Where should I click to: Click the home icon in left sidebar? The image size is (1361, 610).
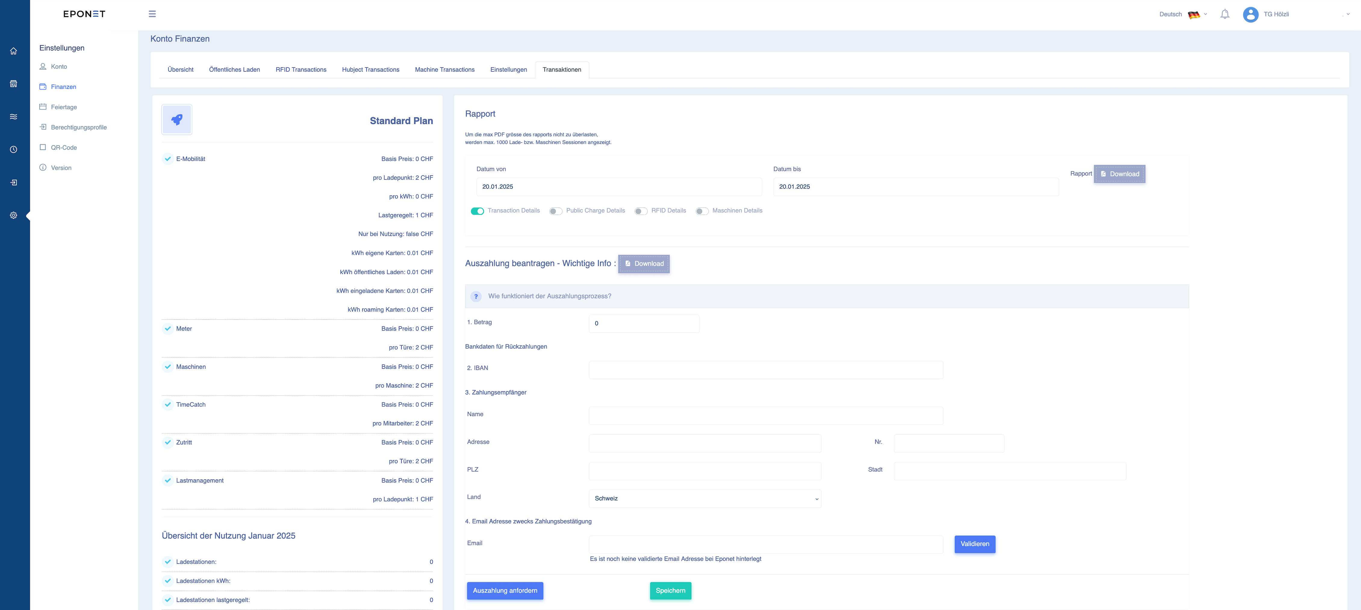tap(14, 51)
